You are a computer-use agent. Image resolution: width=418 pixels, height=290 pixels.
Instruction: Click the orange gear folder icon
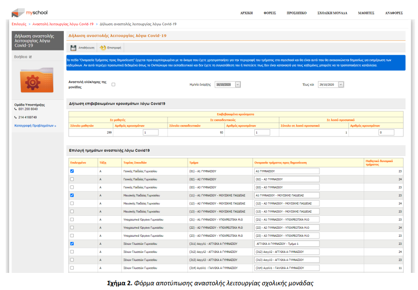point(37,80)
